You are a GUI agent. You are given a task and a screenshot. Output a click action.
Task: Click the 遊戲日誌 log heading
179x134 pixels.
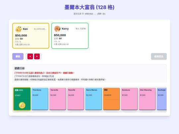pos(20,68)
